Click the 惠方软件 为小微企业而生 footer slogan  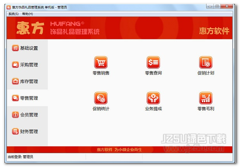tap(119, 150)
